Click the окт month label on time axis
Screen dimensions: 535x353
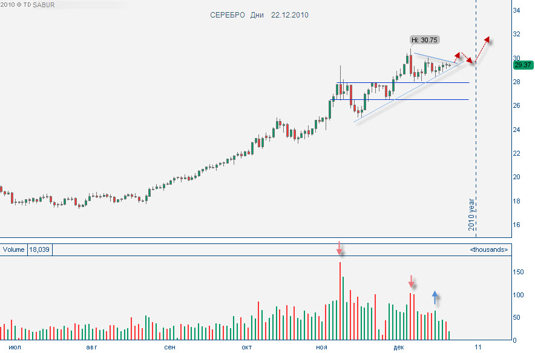coord(247,347)
